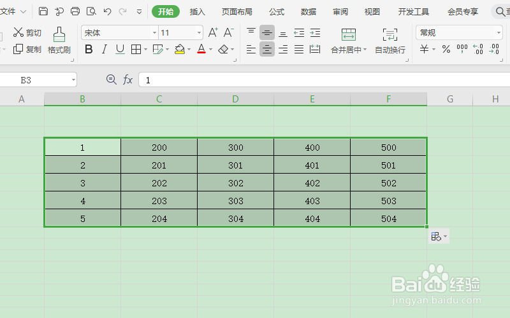Expand quick access toolbar customize arrow
The width and height of the screenshot is (510, 318).
click(139, 12)
